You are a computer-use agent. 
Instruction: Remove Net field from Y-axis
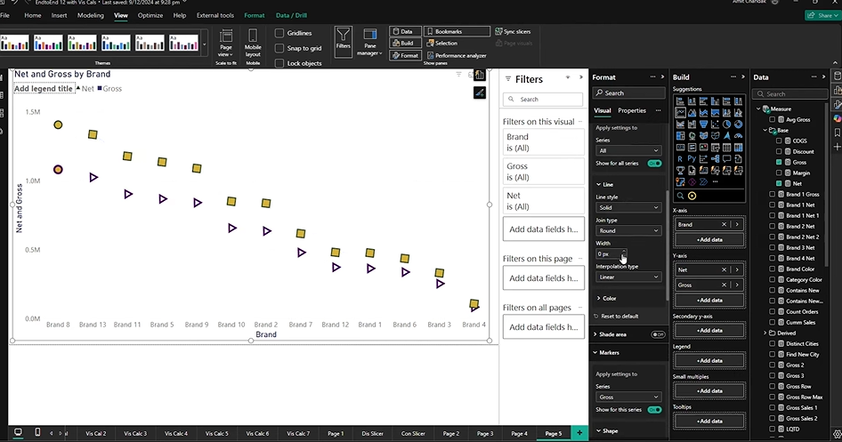[724, 269]
